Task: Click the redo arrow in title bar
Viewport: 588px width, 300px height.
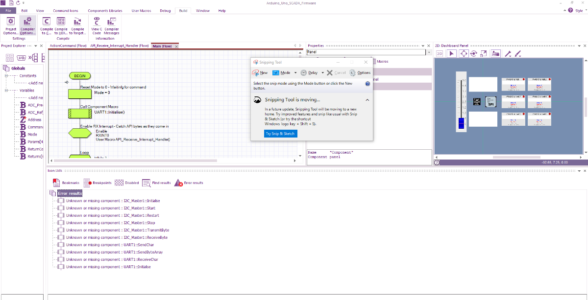Action: 18,2
